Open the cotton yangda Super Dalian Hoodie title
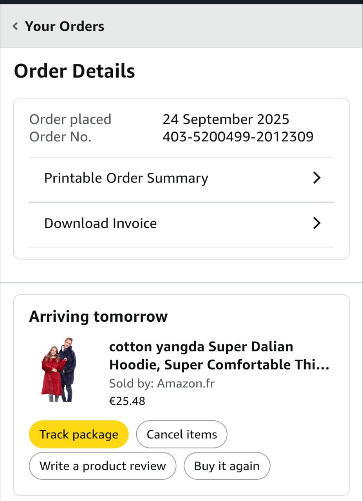The width and height of the screenshot is (363, 501). (x=219, y=356)
